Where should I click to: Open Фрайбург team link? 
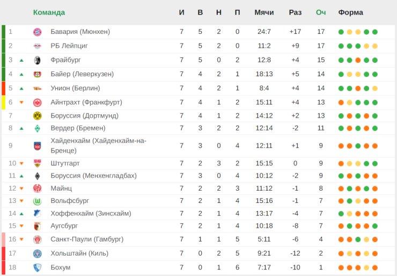click(x=65, y=60)
